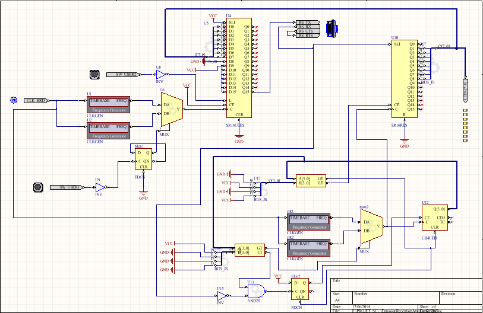Select the blue CLK_BRD clock source icon
The width and height of the screenshot is (483, 313).
click(13, 100)
